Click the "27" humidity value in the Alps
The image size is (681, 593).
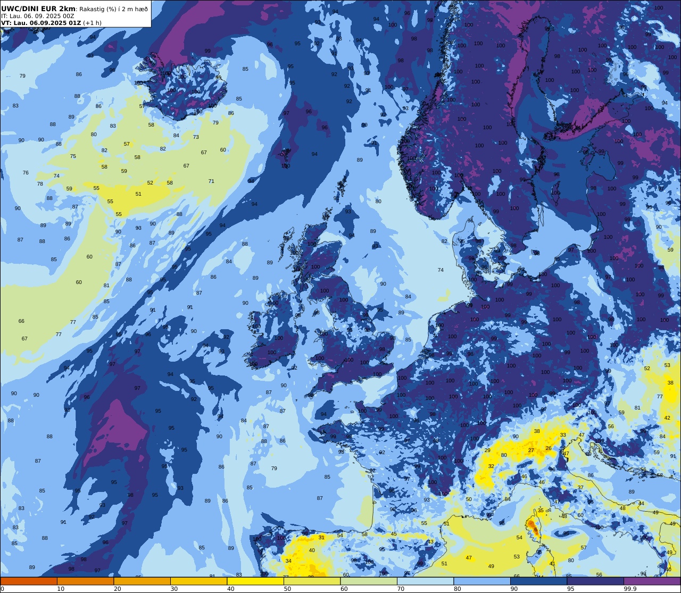pos(531,450)
